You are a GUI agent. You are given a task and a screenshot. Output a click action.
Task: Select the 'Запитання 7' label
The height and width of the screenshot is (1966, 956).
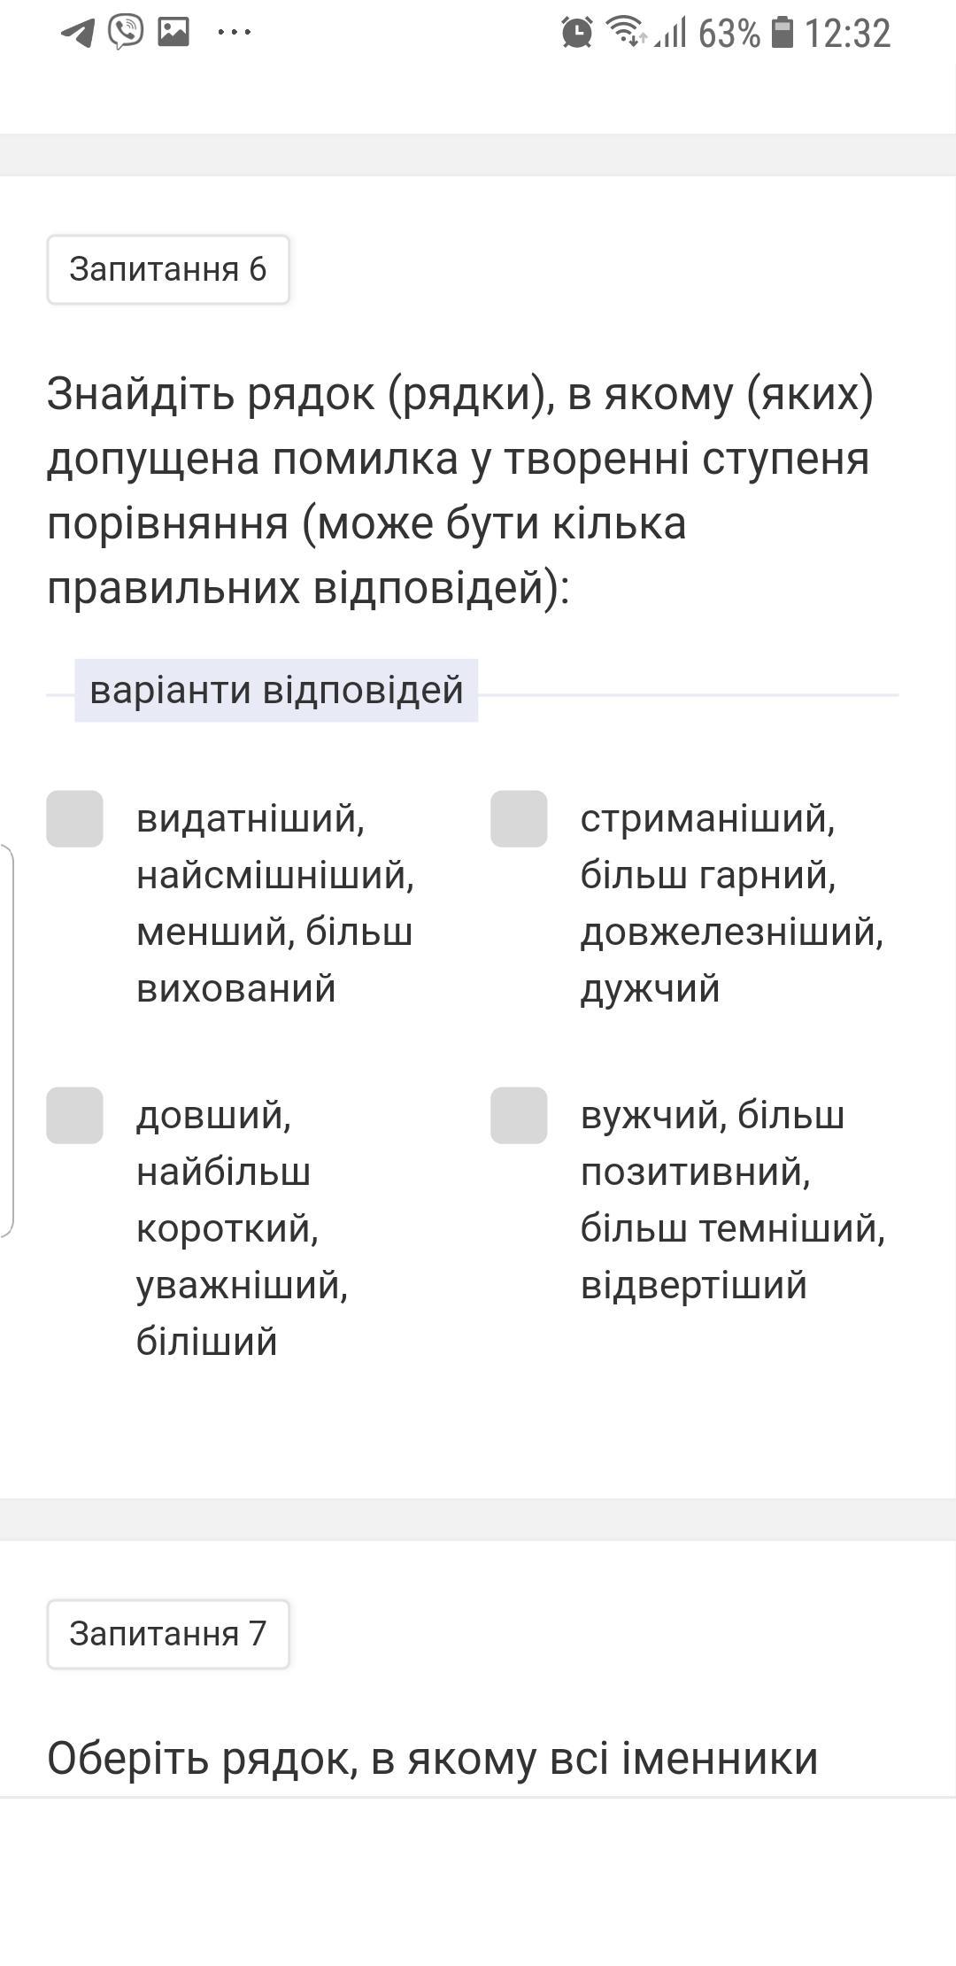[x=168, y=1634]
